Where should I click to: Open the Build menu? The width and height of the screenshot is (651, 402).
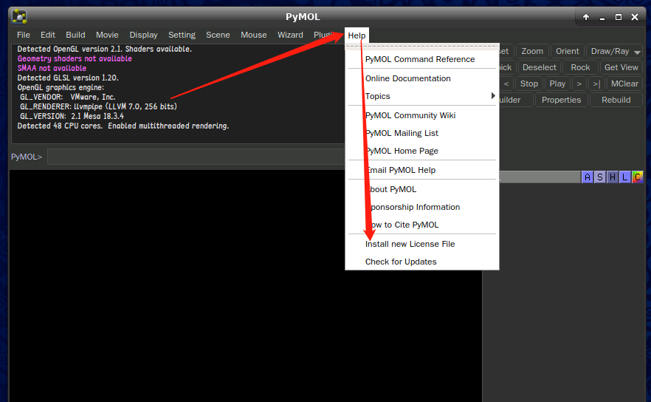click(75, 35)
